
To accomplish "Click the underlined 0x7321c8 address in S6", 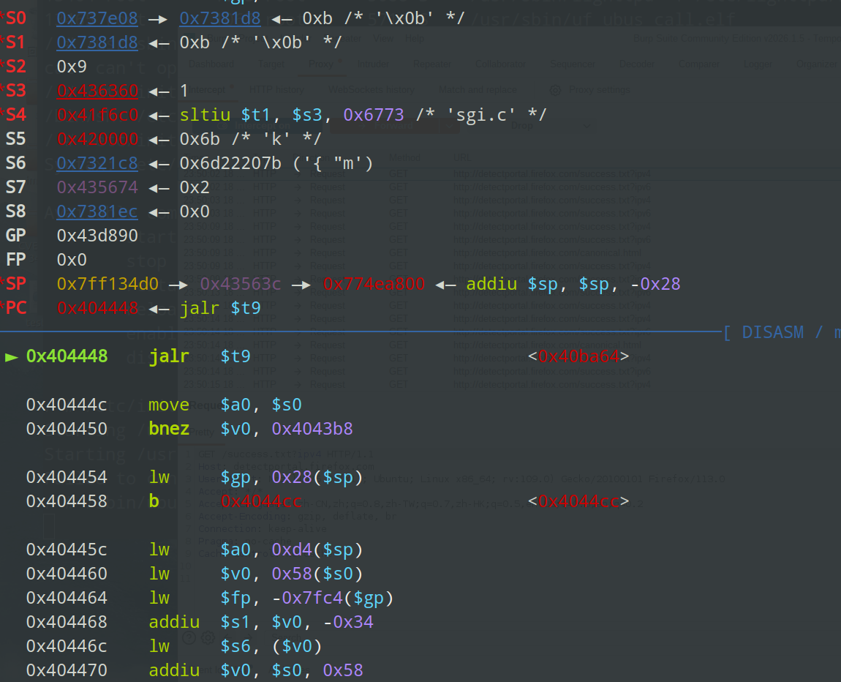I will pos(97,163).
